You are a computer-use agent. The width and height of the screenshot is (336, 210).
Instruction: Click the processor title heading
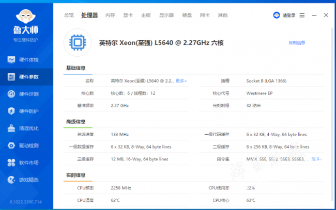[x=161, y=43]
